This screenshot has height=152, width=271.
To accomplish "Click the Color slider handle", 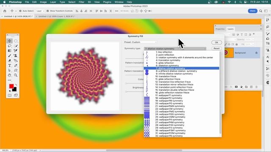I will point(126,84).
